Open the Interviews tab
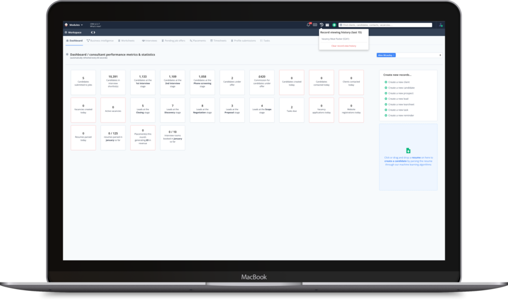 (149, 41)
